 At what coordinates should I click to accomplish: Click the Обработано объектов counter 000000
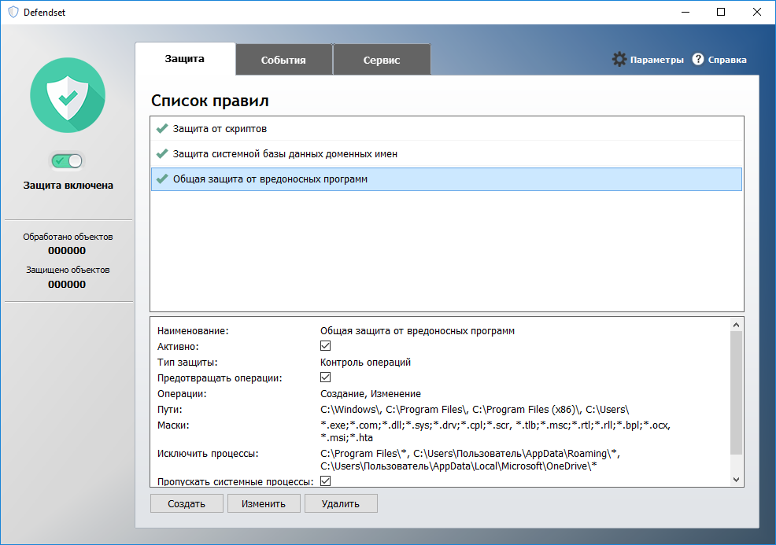[x=67, y=251]
